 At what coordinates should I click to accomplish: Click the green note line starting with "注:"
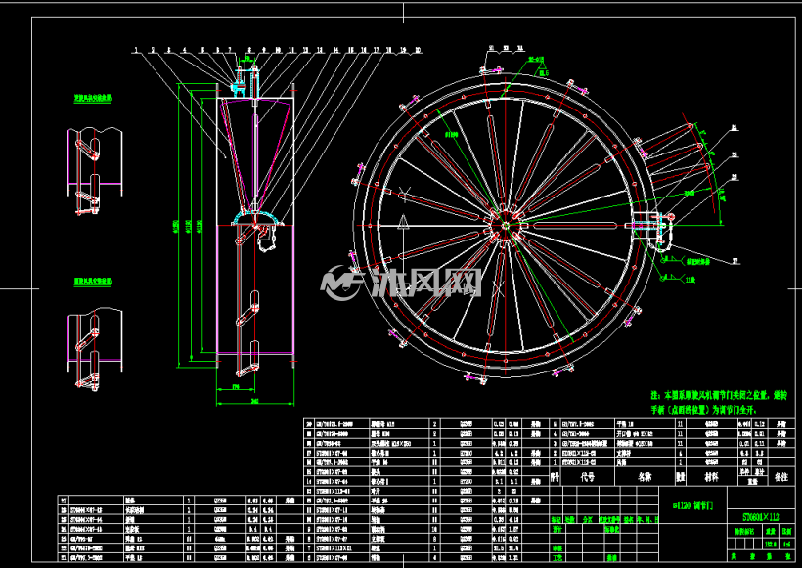pos(719,395)
